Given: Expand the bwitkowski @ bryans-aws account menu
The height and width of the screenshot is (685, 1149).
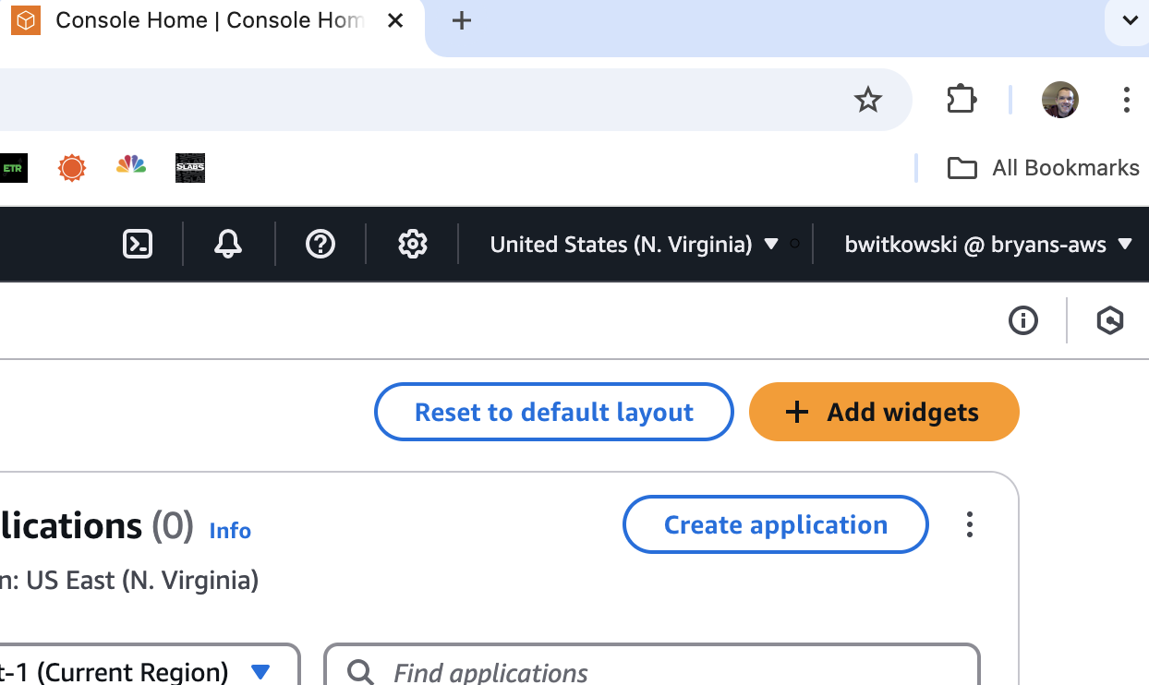Looking at the screenshot, I should (987, 244).
